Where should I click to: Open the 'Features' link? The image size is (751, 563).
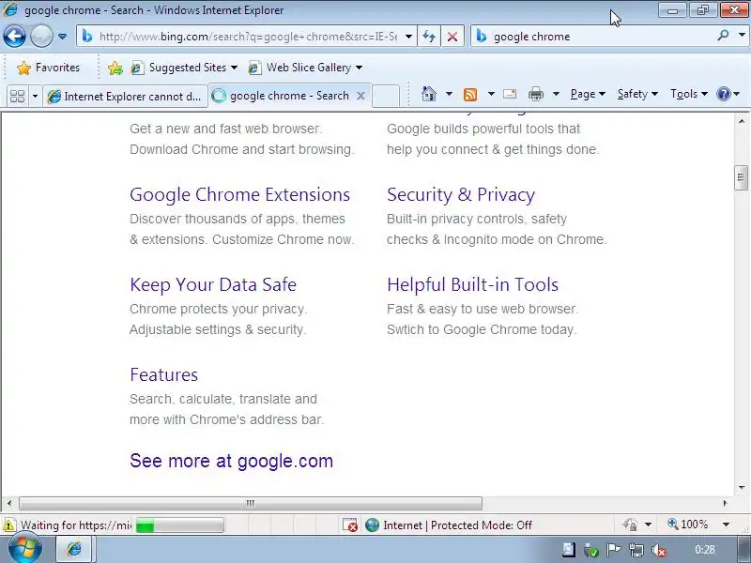[x=163, y=374]
